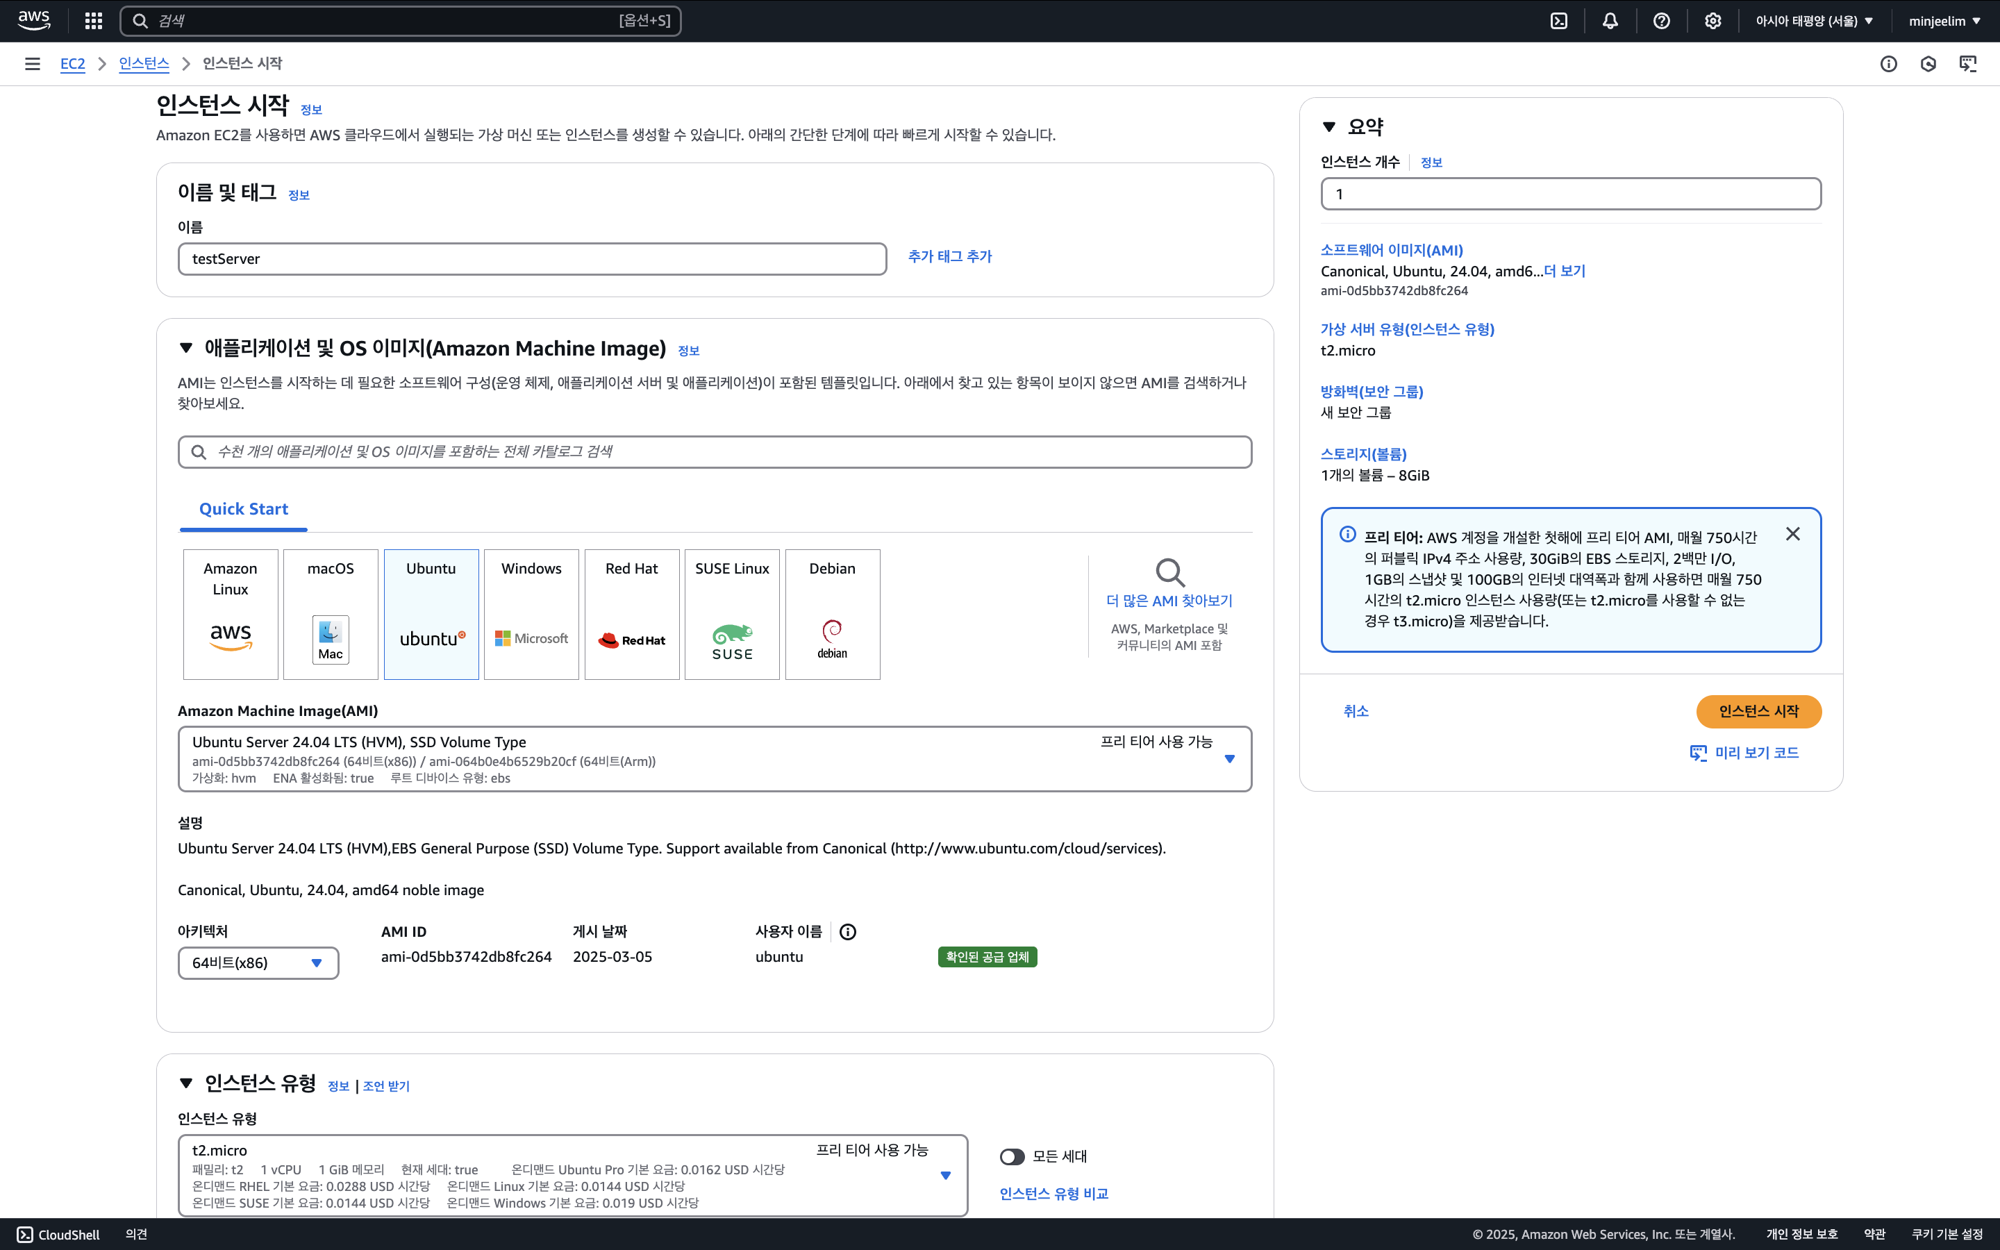Select the Amazon Linux AMI tile
2000x1250 pixels.
tap(231, 615)
